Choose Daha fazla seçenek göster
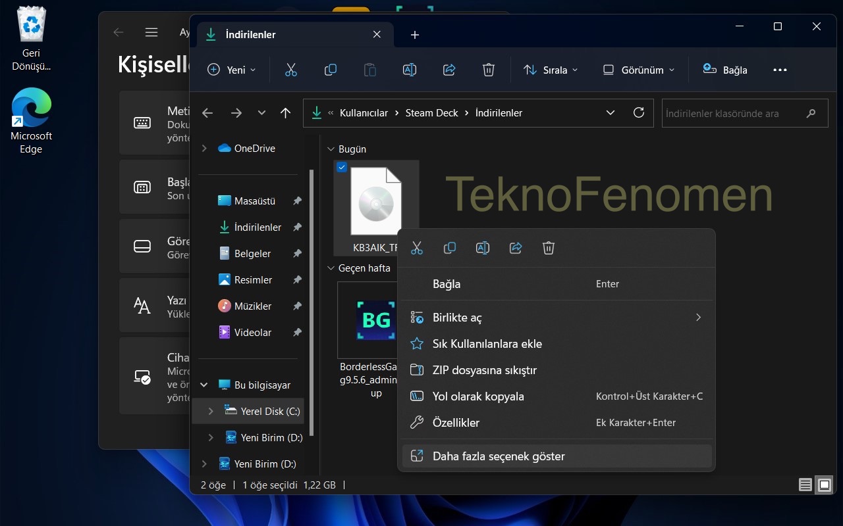 click(499, 456)
